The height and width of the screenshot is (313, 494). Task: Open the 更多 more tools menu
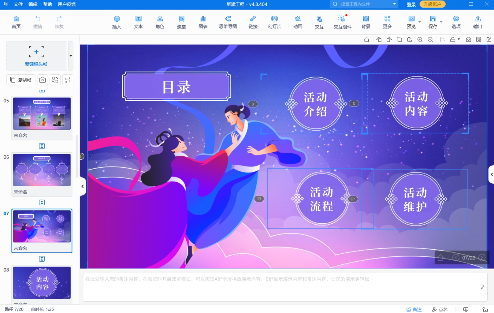(x=387, y=22)
